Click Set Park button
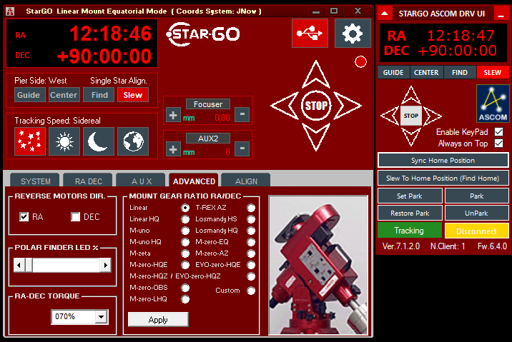This screenshot has height=342, width=512. click(x=410, y=196)
